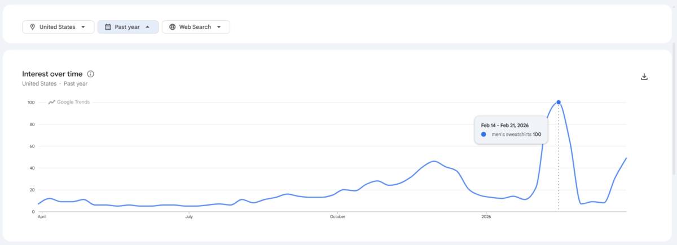Collapse the Past year dropdown caret
This screenshot has width=677, height=245.
click(x=148, y=27)
